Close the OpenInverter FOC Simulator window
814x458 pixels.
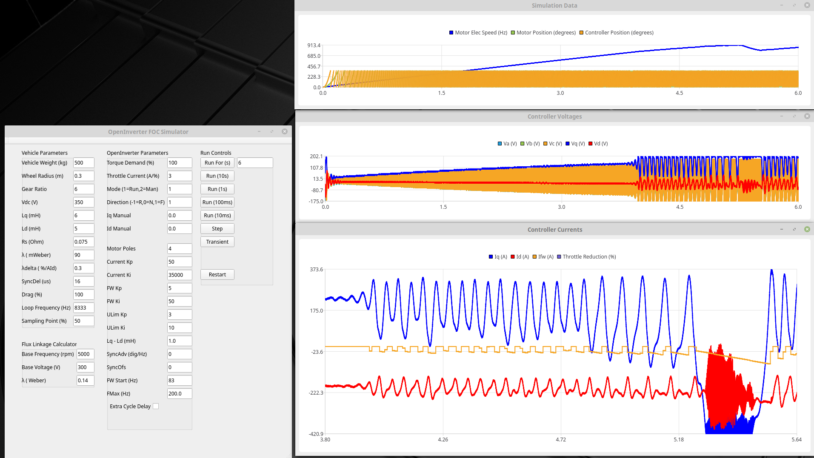(x=285, y=131)
